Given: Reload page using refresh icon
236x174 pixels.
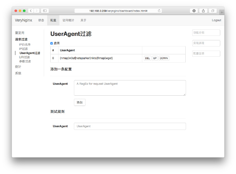Looking at the screenshot, I should (159, 11).
